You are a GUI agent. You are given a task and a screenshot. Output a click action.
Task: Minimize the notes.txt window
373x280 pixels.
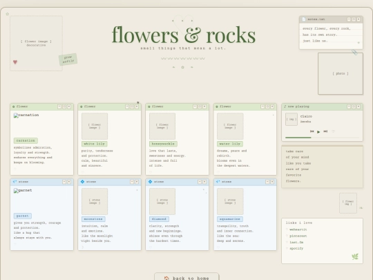(x=349, y=19)
